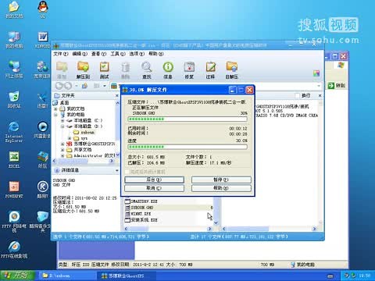The image size is (375, 281).
Task: Click the 帮助(H) button in extract dialog
Action: point(221,188)
